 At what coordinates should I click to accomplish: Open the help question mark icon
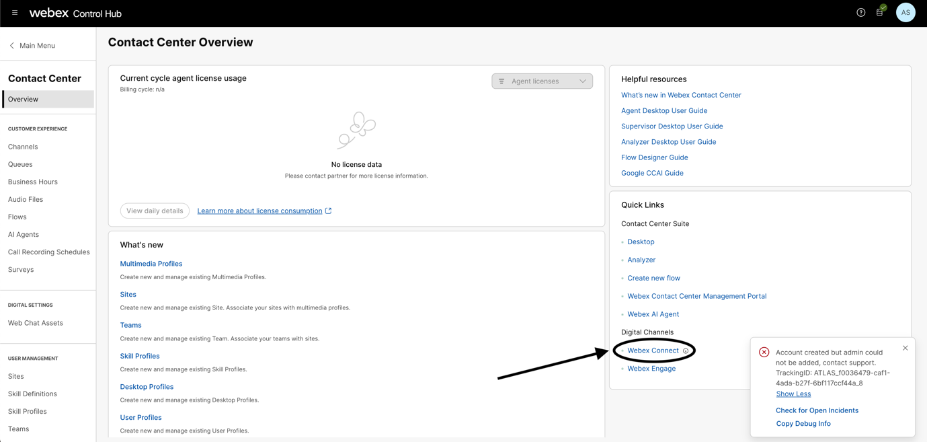pyautogui.click(x=860, y=13)
